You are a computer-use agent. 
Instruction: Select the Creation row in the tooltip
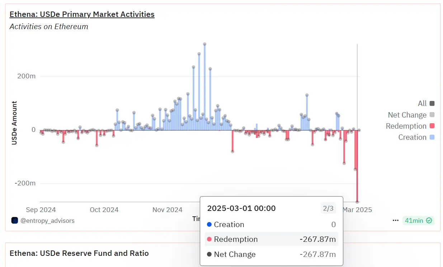[271, 225]
